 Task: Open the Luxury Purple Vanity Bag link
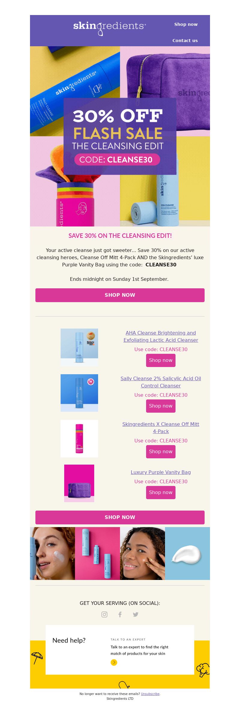coord(161,472)
